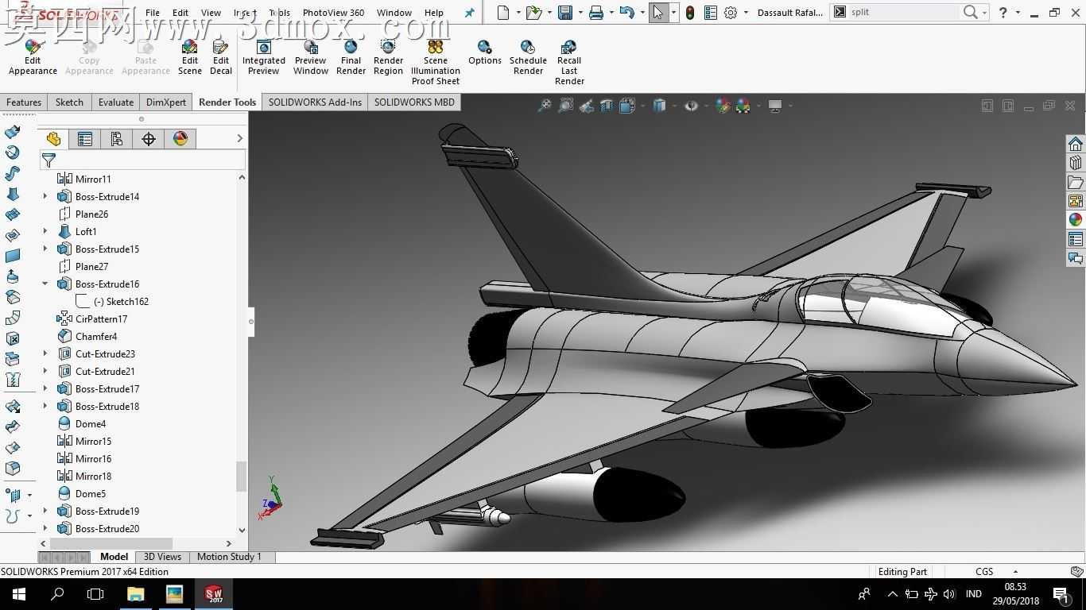Open the SOLIDWORKS Options gear
This screenshot has width=1086, height=610.
(x=731, y=12)
